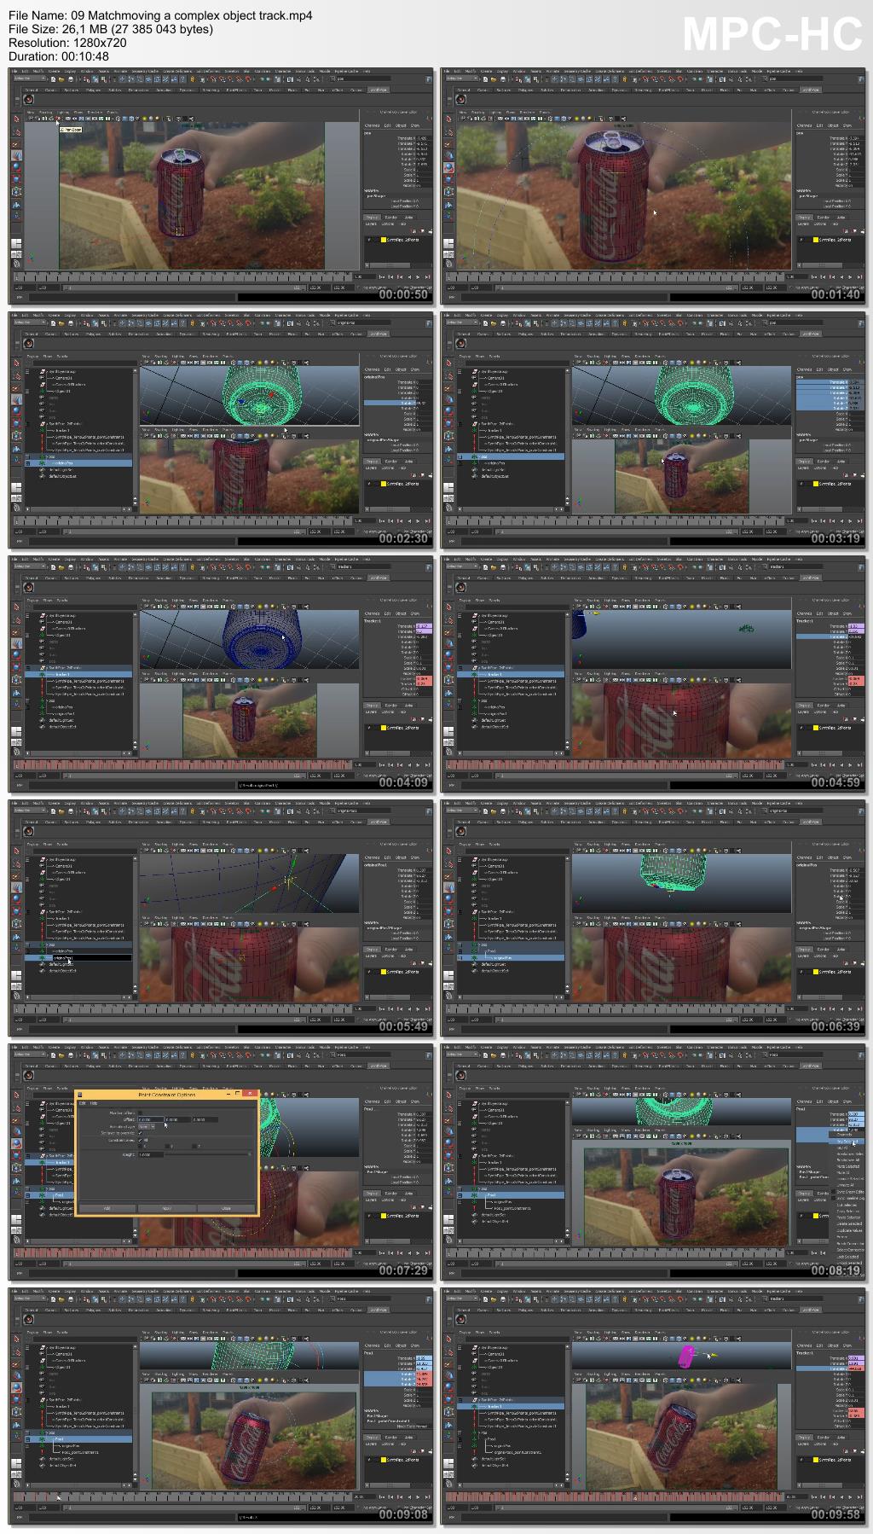This screenshot has width=873, height=1534.
Task: Close Point Constraint Options via red X
Action: tap(250, 1093)
